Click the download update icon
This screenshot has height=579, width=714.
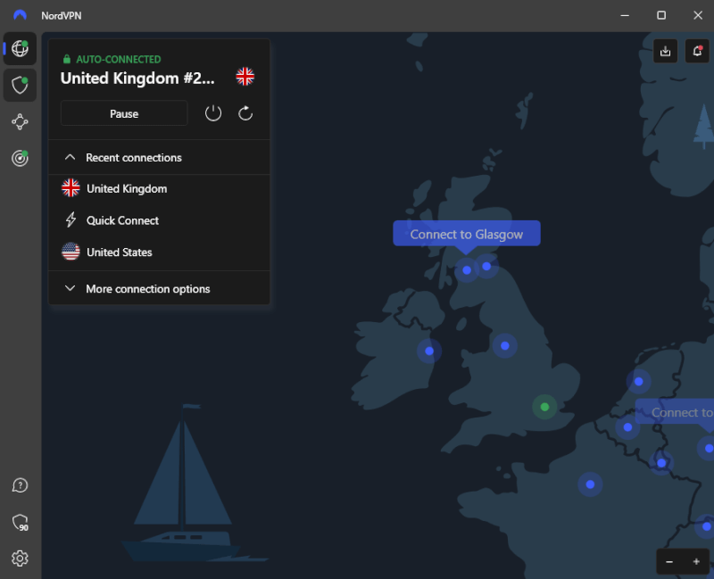tap(665, 51)
